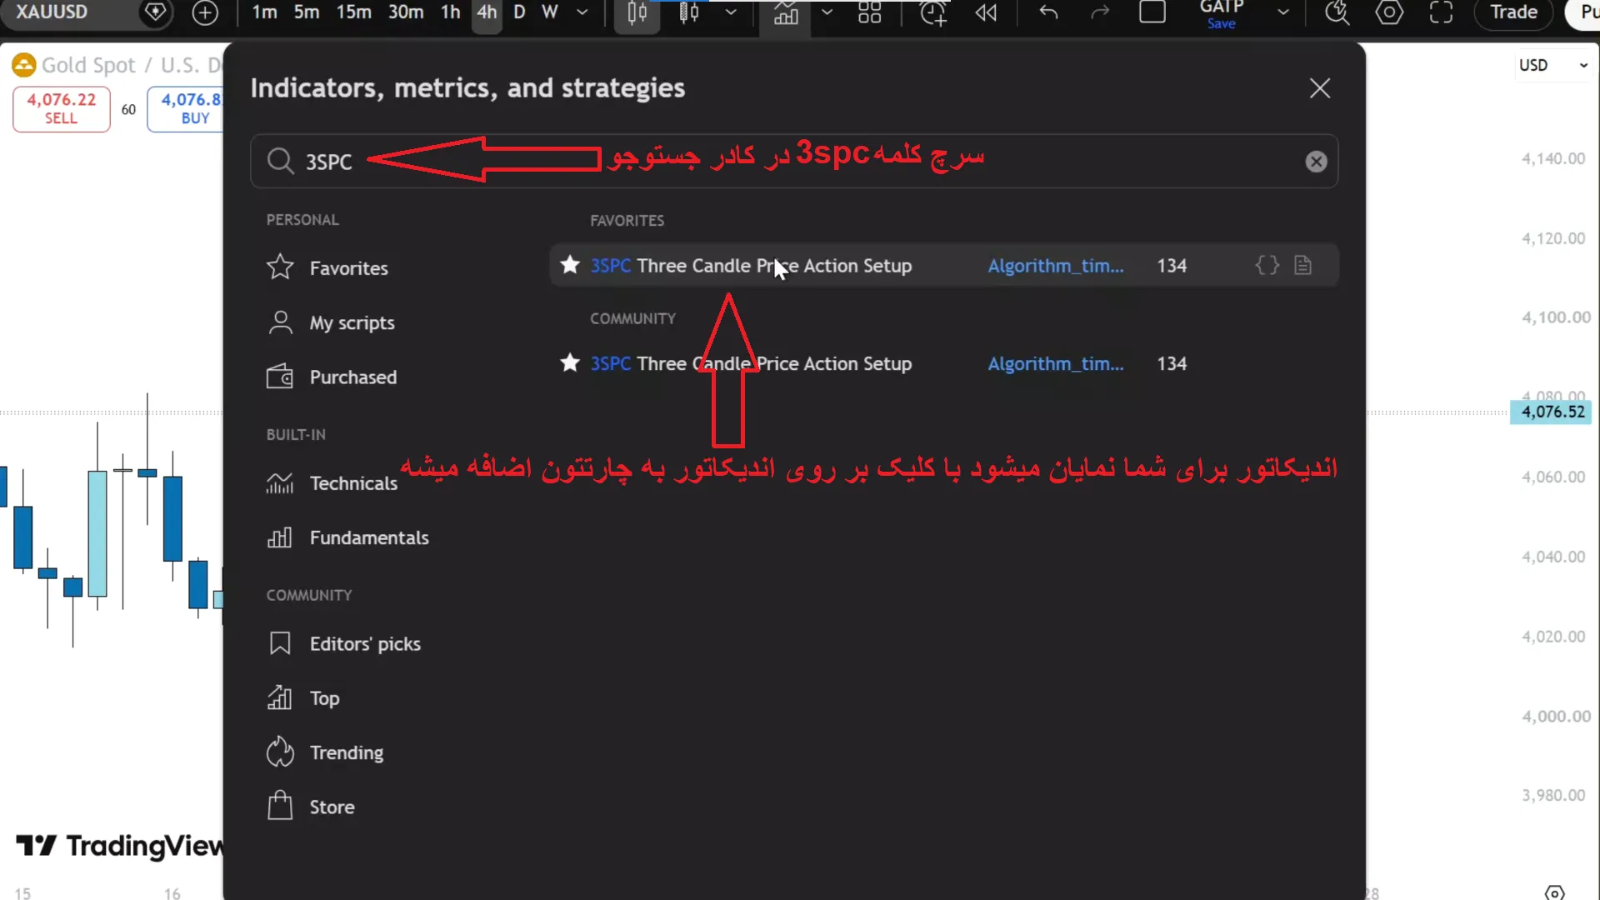Switch to the 15m timeframe

point(354,12)
